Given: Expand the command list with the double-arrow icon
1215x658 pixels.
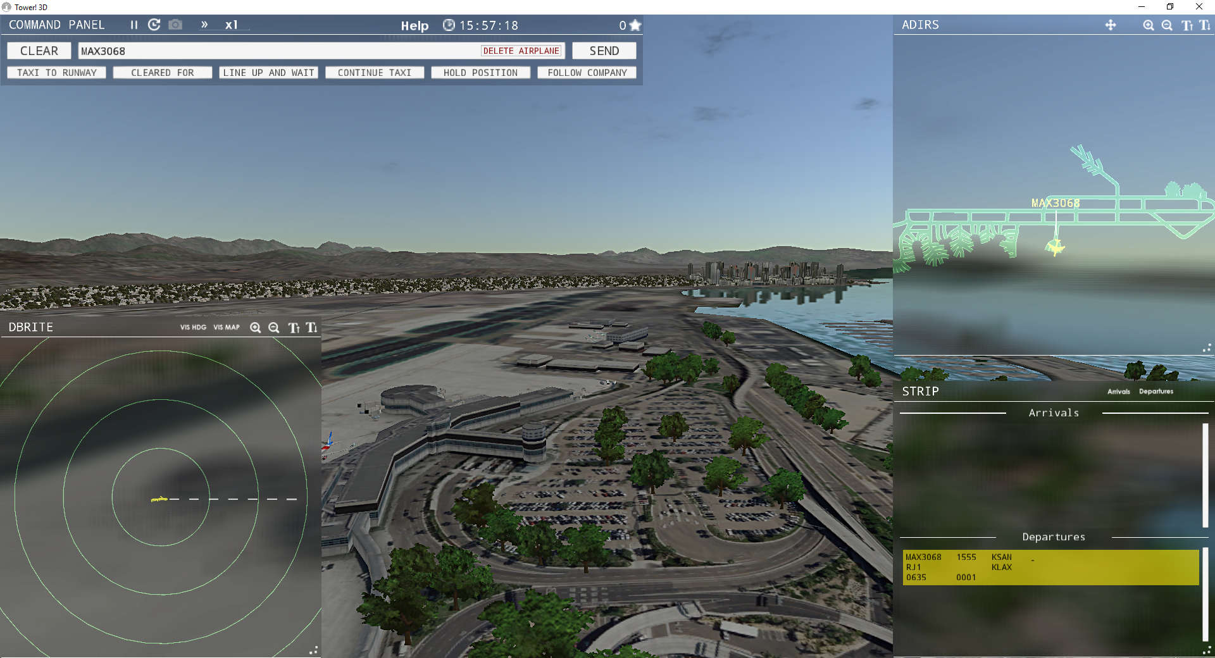Looking at the screenshot, I should pos(204,25).
